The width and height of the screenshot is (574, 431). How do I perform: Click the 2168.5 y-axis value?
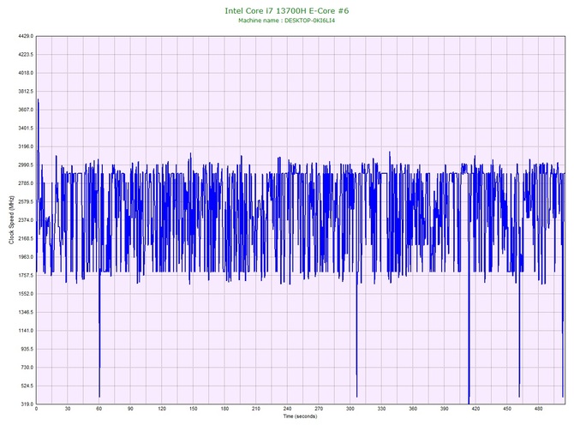(25, 239)
